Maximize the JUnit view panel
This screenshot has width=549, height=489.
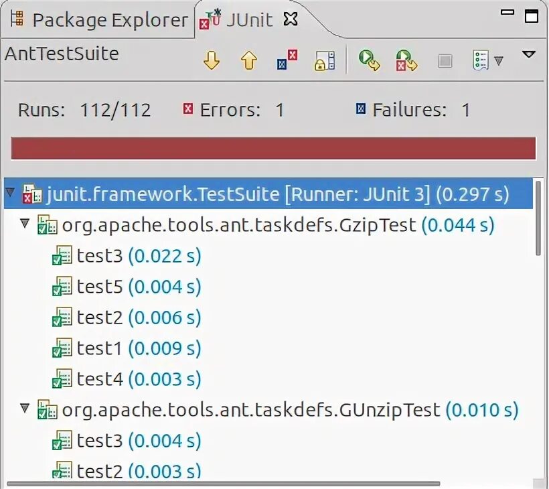(531, 16)
